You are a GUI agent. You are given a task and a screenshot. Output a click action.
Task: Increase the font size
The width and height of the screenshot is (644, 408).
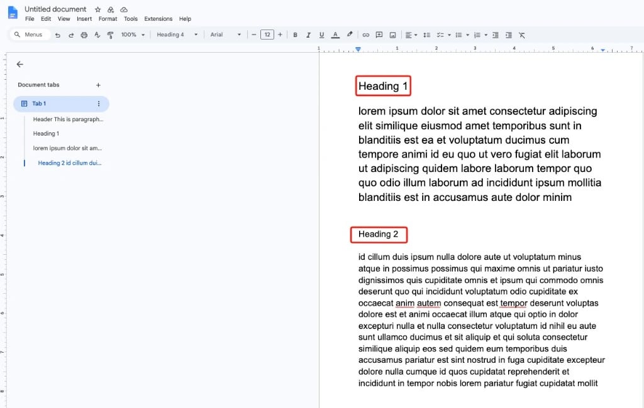(280, 35)
